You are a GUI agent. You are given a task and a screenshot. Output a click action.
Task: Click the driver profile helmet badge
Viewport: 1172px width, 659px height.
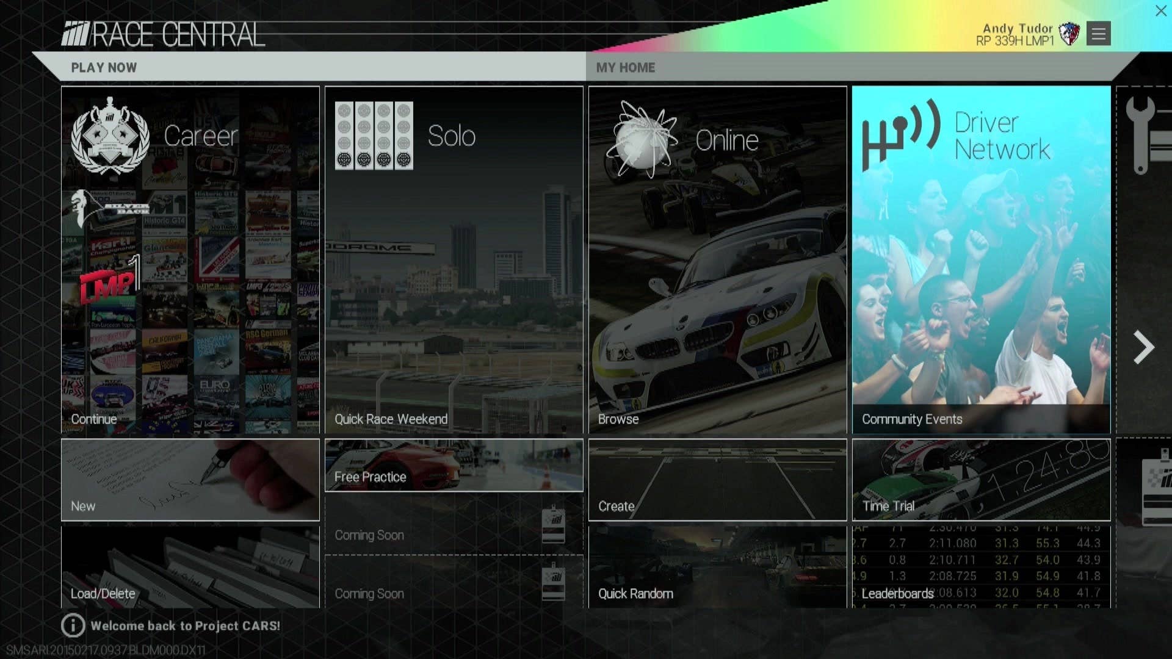[x=1069, y=34]
